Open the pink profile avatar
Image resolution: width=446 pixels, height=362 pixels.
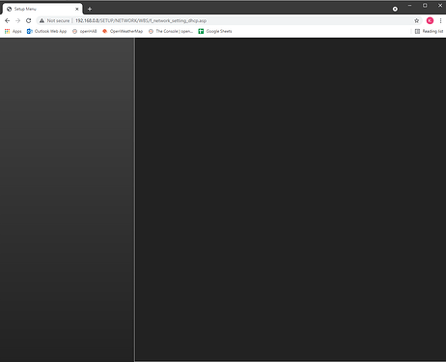pyautogui.click(x=430, y=20)
